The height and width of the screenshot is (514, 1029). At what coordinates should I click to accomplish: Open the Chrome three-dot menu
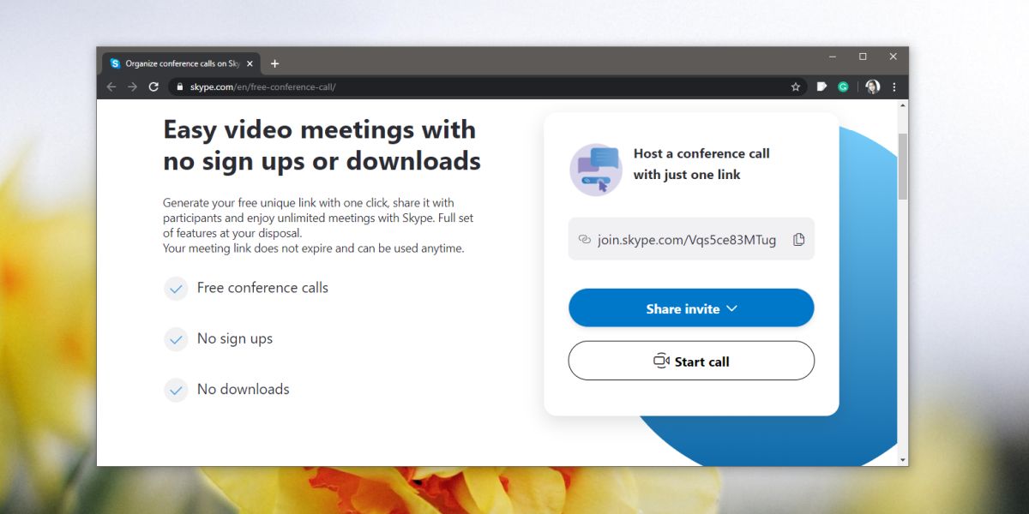894,87
